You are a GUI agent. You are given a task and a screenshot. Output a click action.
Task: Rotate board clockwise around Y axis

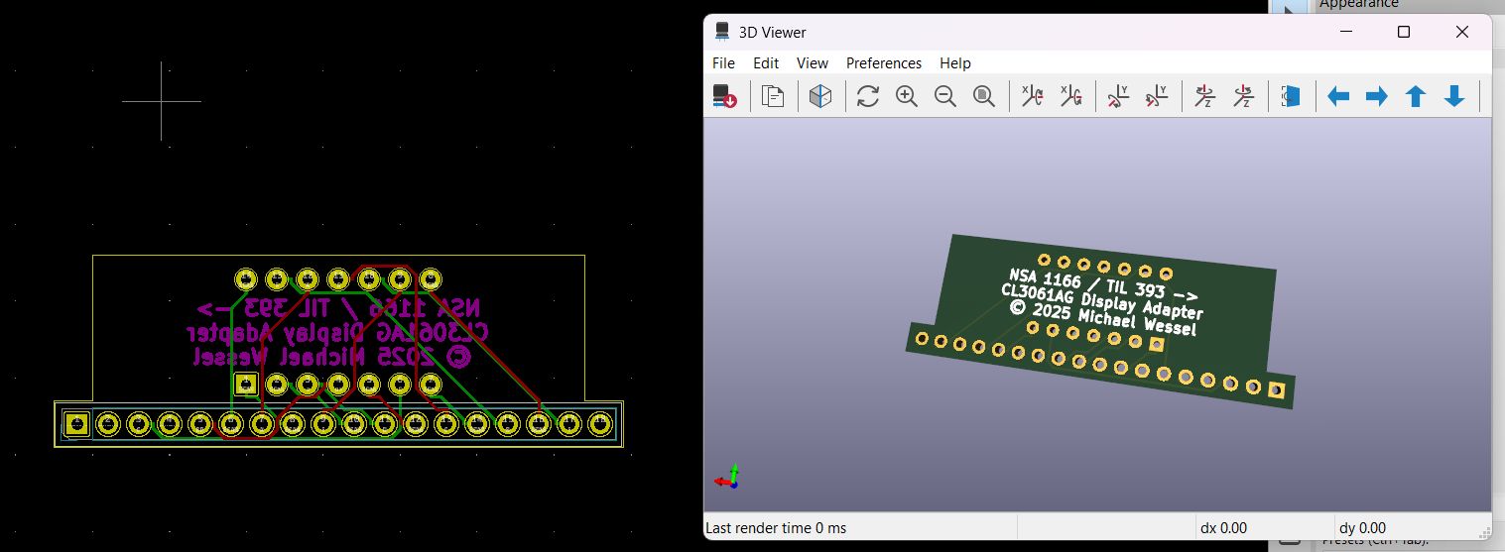click(1118, 96)
